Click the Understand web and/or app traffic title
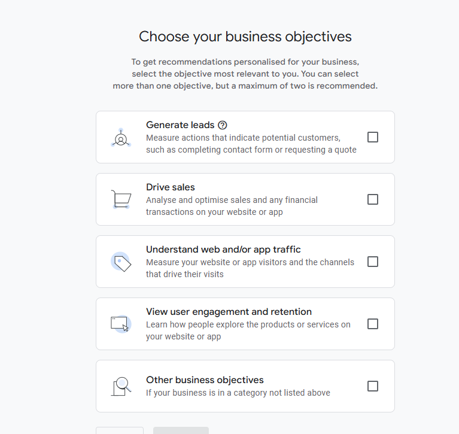The image size is (459, 434). 223,250
